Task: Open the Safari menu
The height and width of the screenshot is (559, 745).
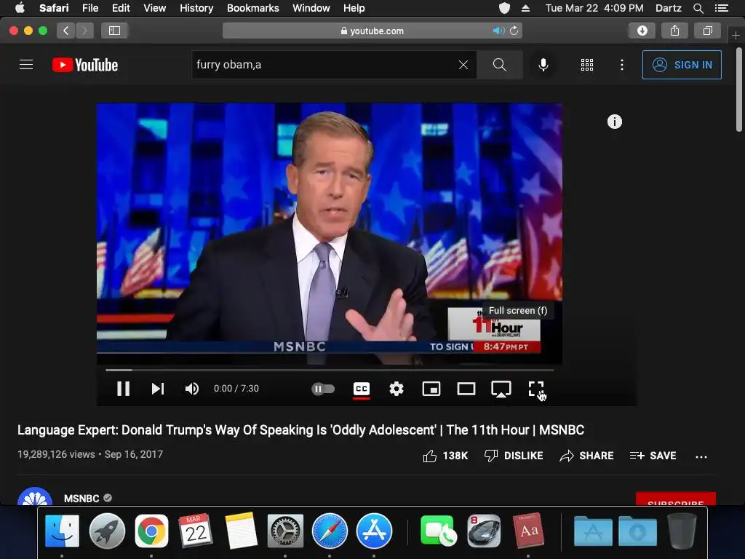Action: coord(54,8)
